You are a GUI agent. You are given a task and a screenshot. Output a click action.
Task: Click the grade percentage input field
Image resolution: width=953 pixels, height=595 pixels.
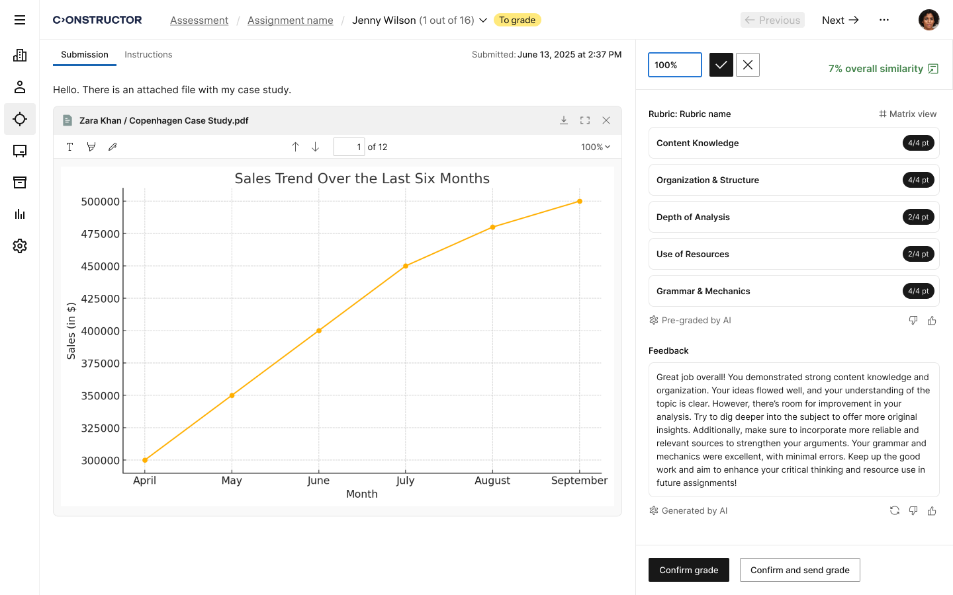tap(674, 65)
